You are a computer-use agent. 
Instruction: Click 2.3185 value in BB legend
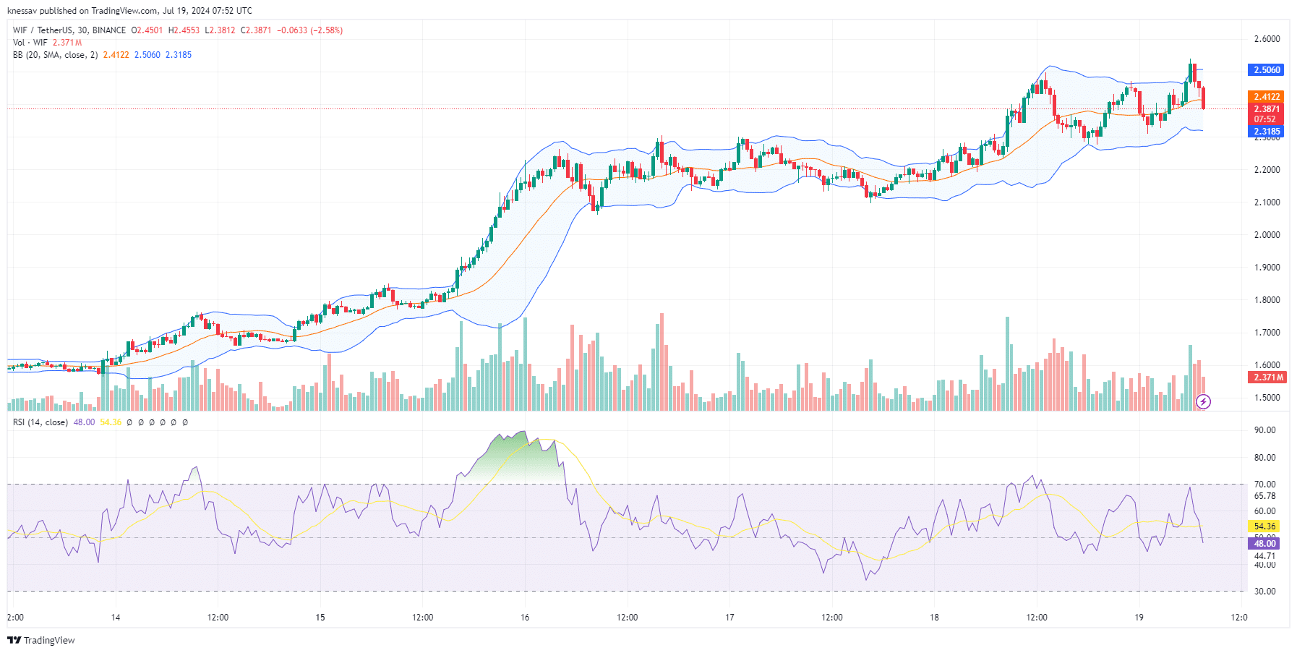[x=179, y=55]
